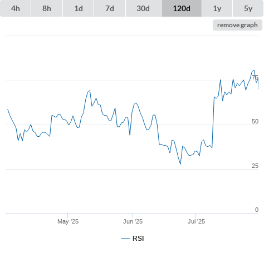Click the 25 value axis label

pos(255,166)
